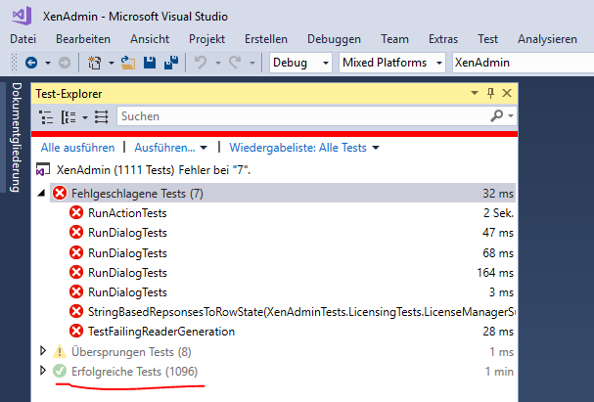Save all files icon

click(x=171, y=63)
